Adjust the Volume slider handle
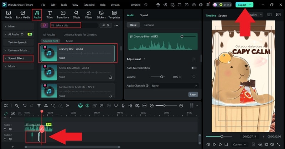 162,77
